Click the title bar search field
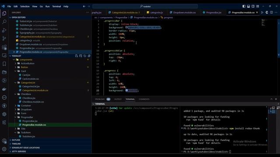 [145, 7]
